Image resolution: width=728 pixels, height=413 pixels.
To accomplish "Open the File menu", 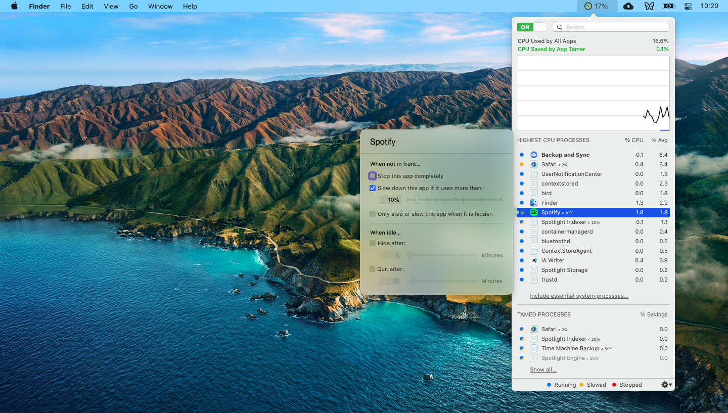I will click(65, 6).
